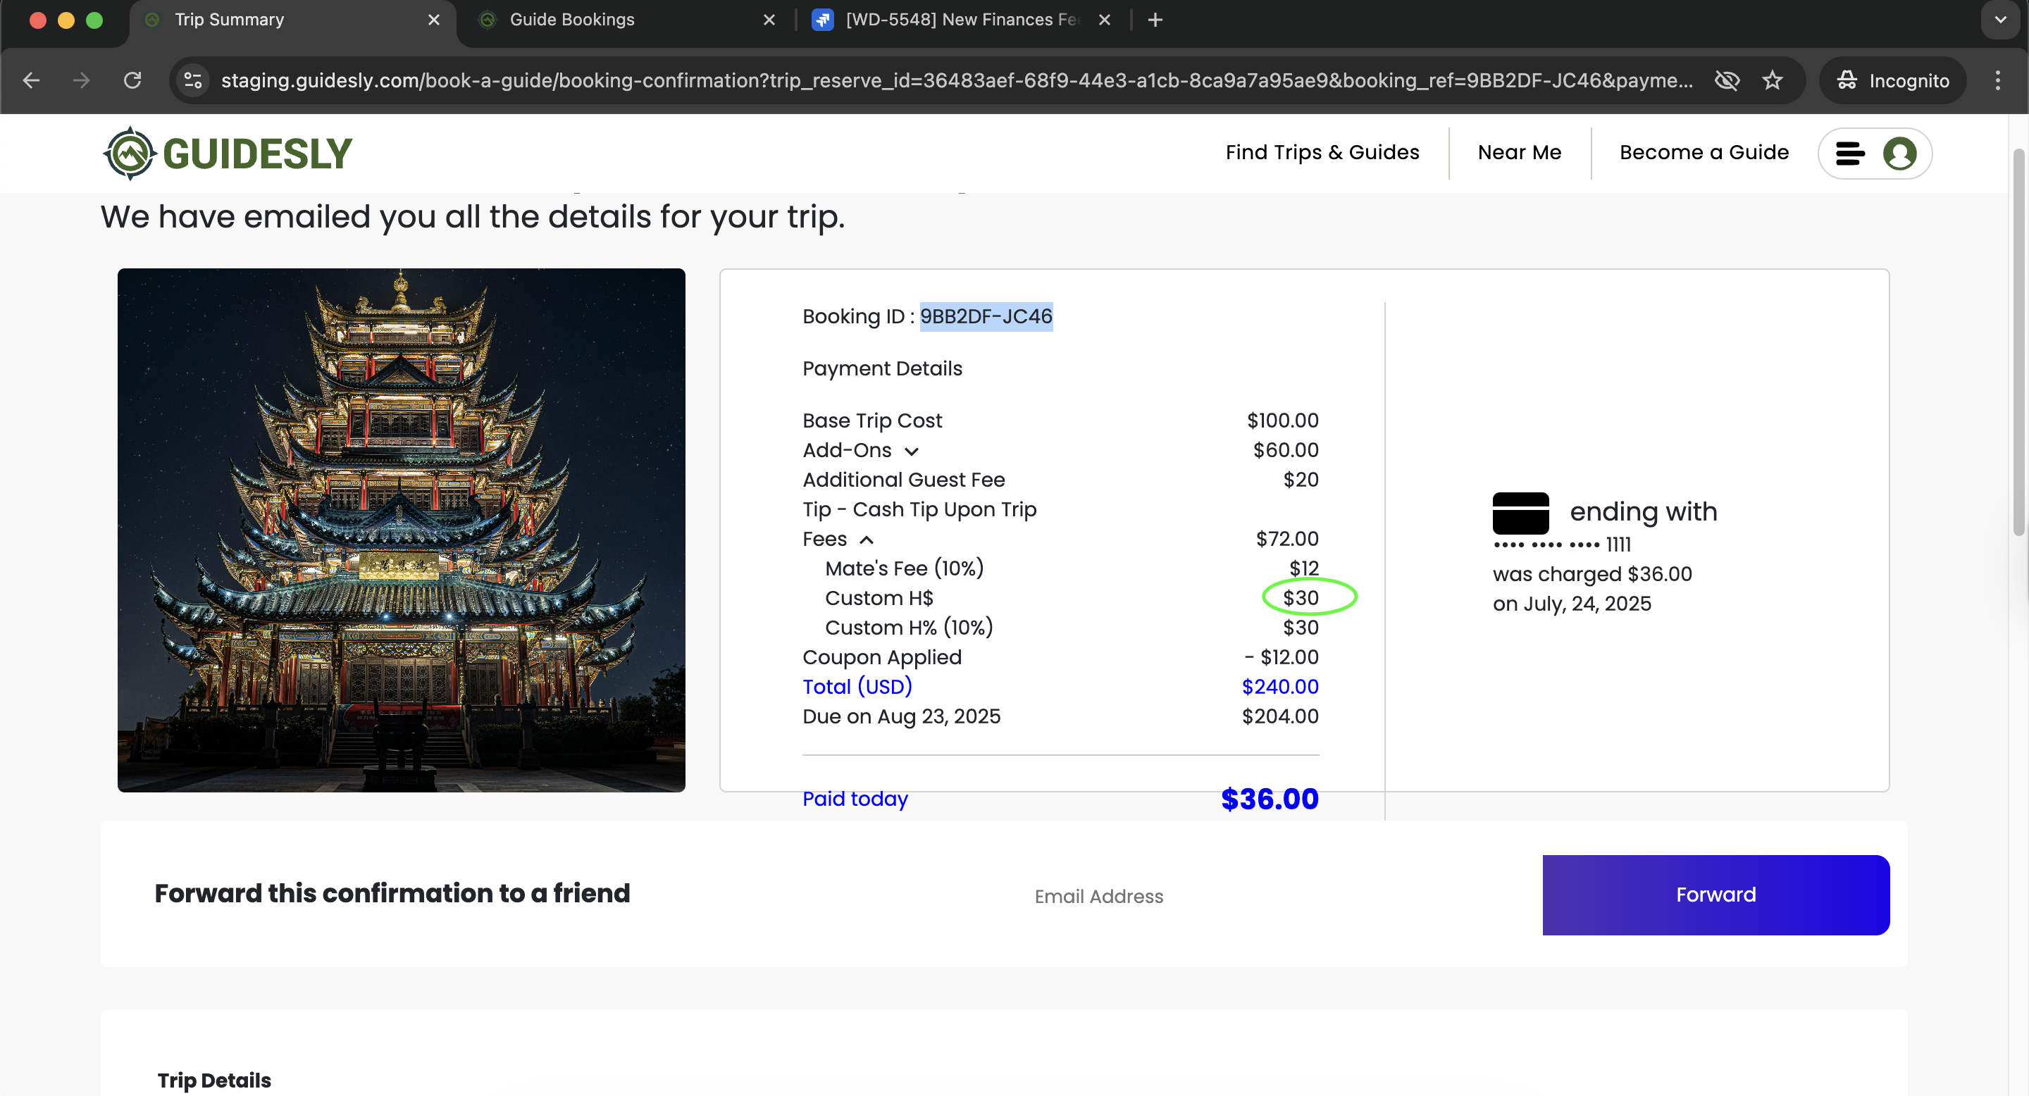Viewport: 2029px width, 1096px height.
Task: Open the Find Trips & Guides link
Action: [1322, 153]
